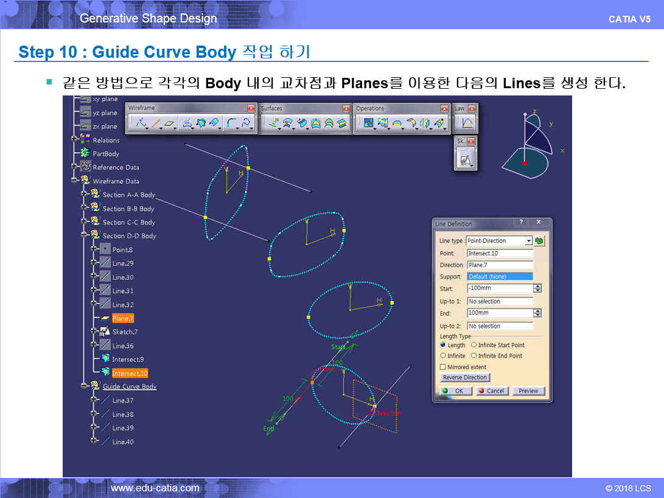
Task: Click the Point input field
Action: tap(500, 253)
